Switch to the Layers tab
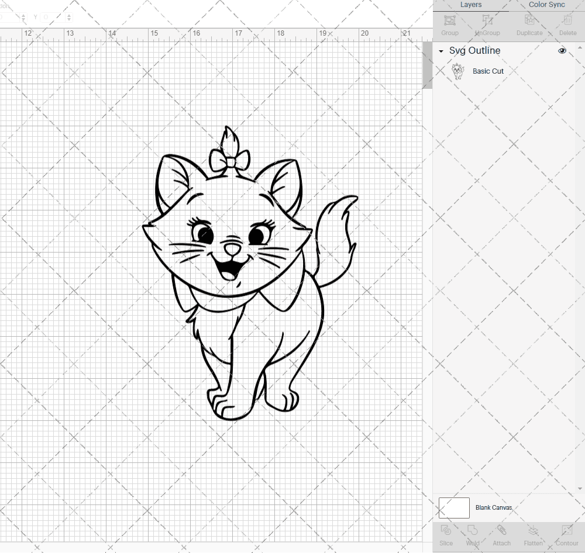The image size is (585, 553). tap(471, 5)
